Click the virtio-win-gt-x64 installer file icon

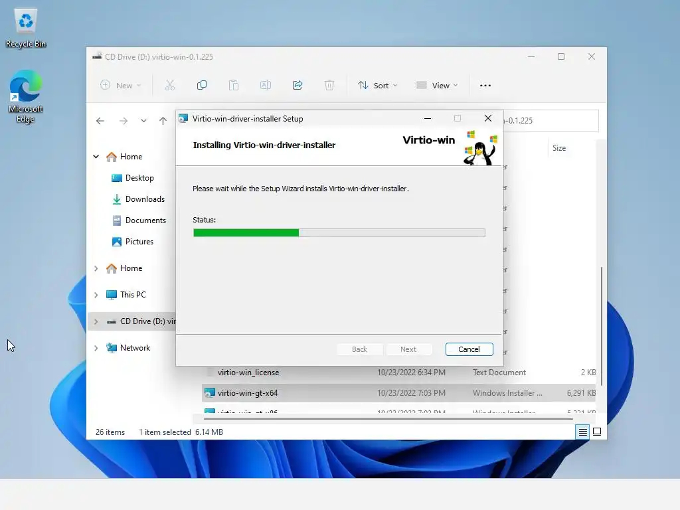coord(210,393)
